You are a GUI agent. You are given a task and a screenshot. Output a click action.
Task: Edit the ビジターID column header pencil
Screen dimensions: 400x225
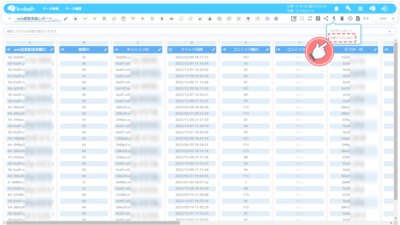pyautogui.click(x=375, y=49)
